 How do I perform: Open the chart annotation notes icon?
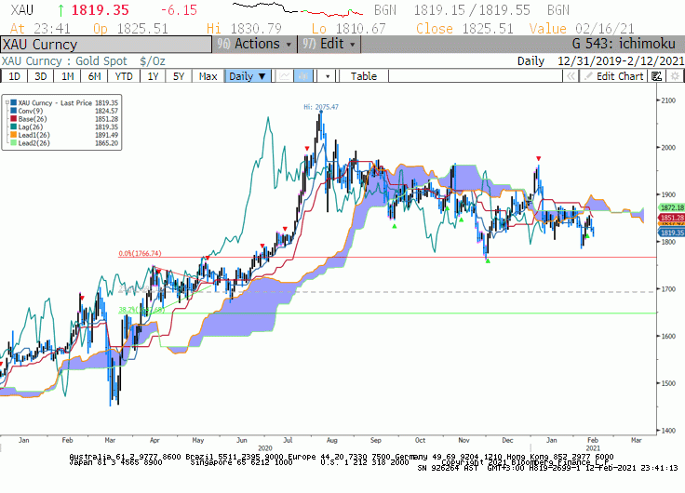656,76
